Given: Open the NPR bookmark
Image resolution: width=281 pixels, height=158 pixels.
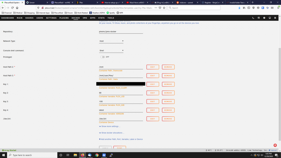Looking at the screenshot, I should tap(120, 13).
